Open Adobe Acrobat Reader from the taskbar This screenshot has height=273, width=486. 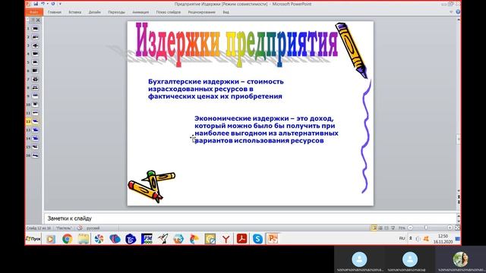click(x=241, y=239)
